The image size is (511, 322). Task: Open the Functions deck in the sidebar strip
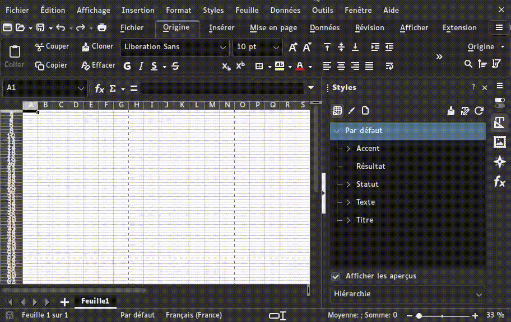pyautogui.click(x=500, y=182)
